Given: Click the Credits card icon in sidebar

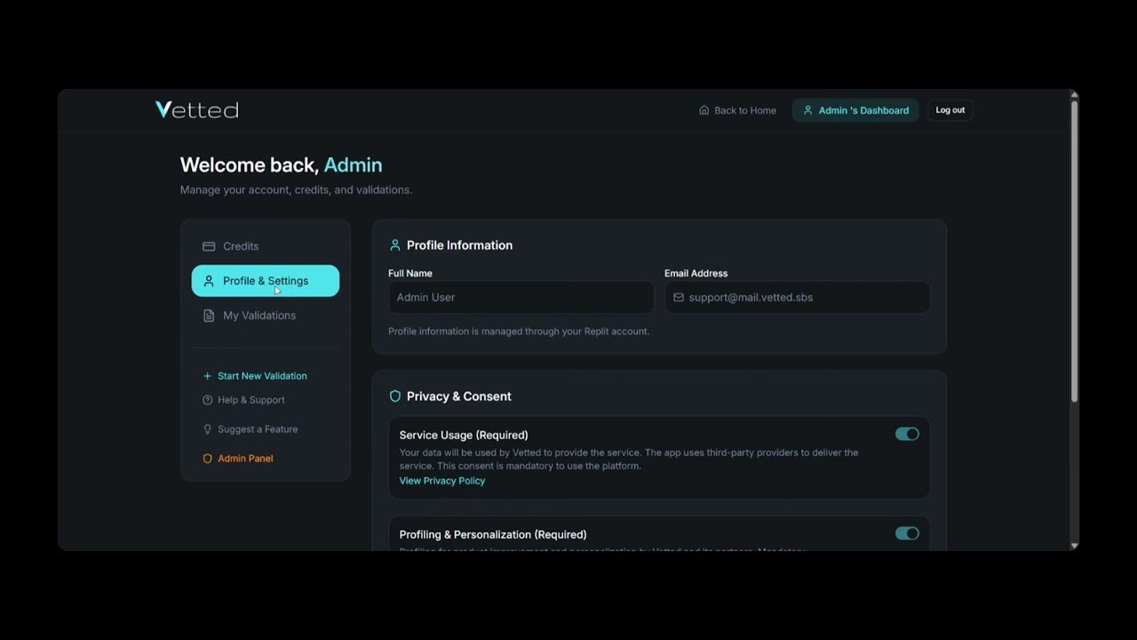Looking at the screenshot, I should pyautogui.click(x=209, y=246).
